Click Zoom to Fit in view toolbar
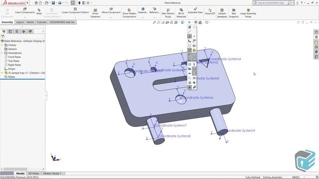The image size is (319, 179). coord(154,22)
